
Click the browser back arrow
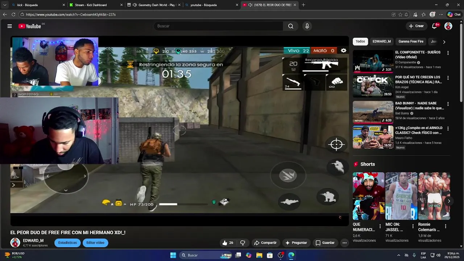click(5, 14)
